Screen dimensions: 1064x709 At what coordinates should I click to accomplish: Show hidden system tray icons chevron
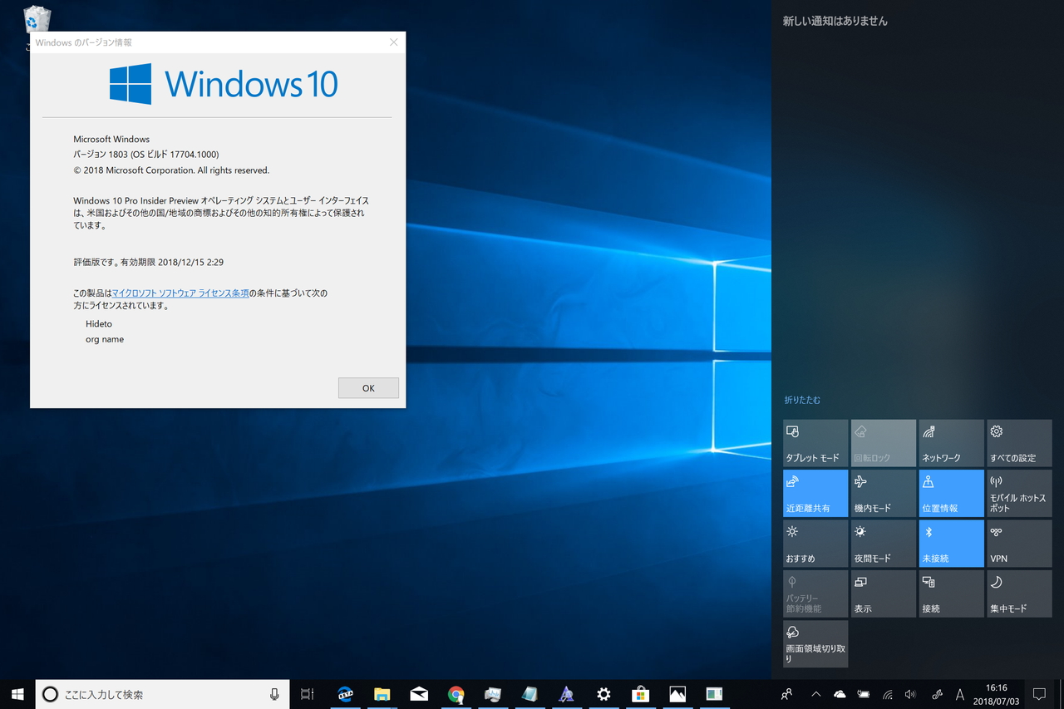pyautogui.click(x=815, y=694)
